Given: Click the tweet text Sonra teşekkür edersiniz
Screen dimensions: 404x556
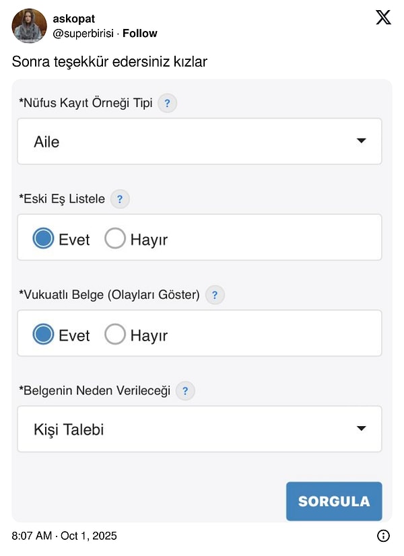Looking at the screenshot, I should coord(110,62).
